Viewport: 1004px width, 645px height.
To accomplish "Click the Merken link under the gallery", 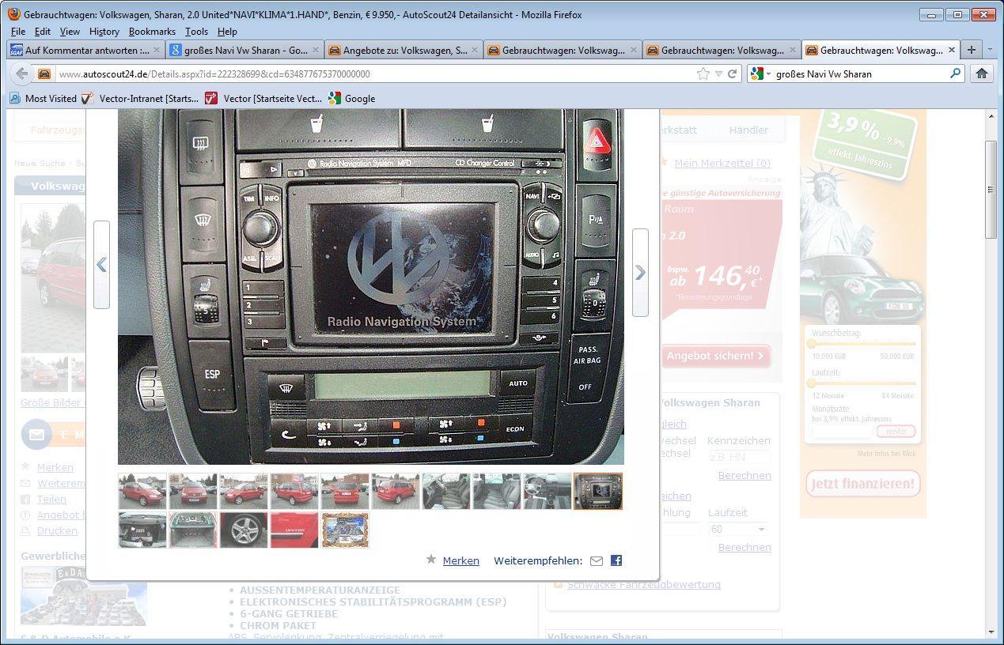I will point(460,560).
